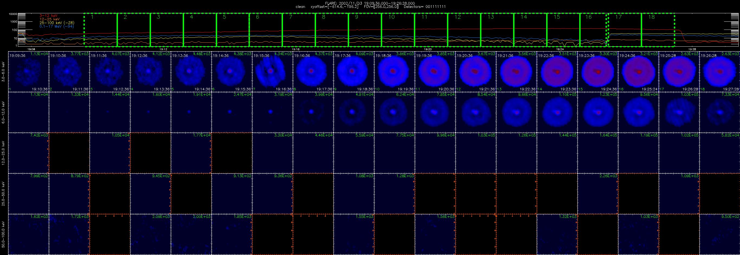Click the end time label '19:27:28'

point(731,89)
